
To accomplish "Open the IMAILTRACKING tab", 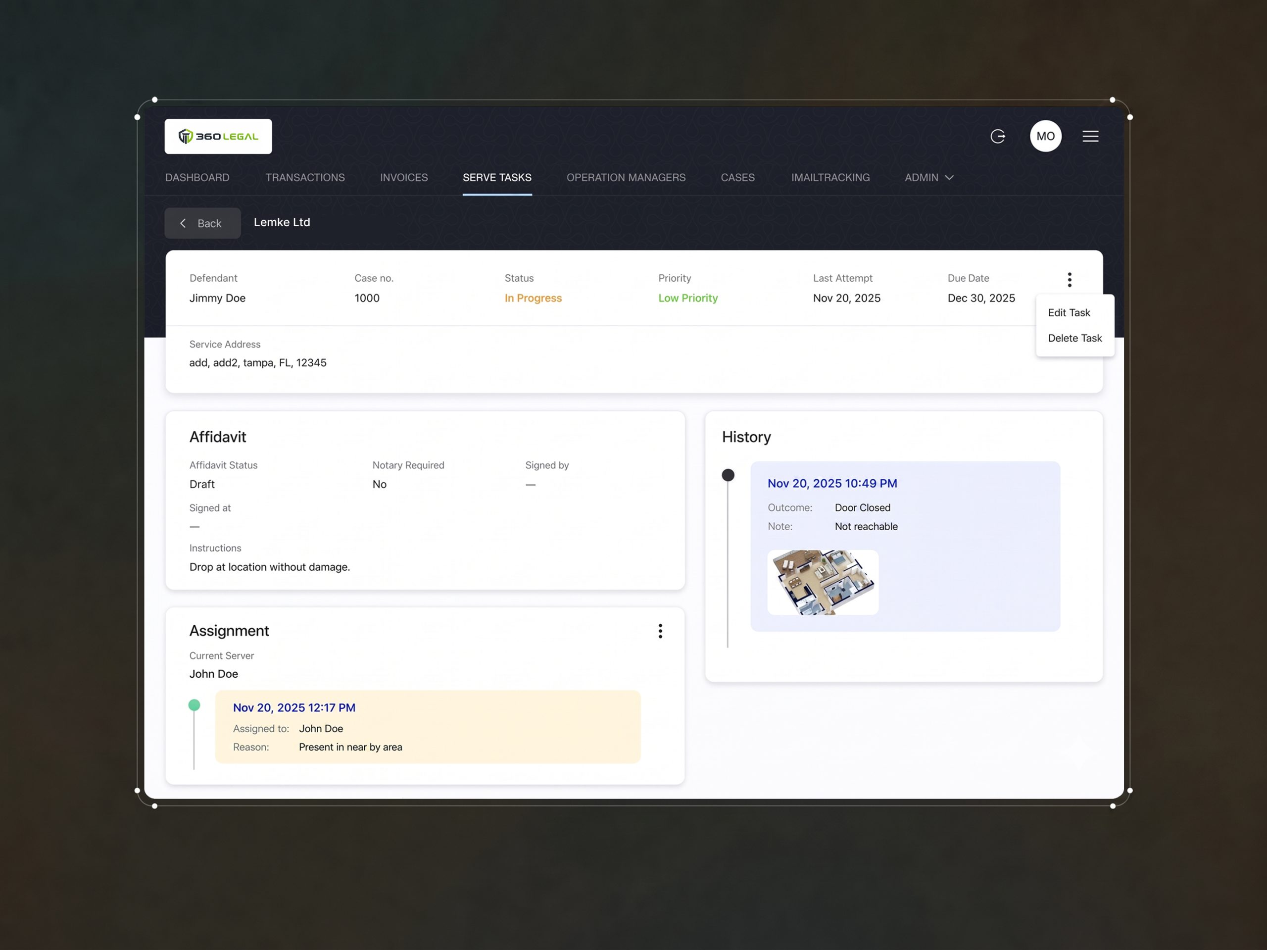I will [x=830, y=178].
